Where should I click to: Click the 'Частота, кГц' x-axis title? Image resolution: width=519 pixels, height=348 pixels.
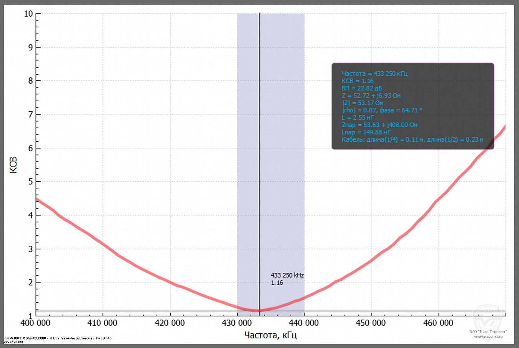coord(270,335)
